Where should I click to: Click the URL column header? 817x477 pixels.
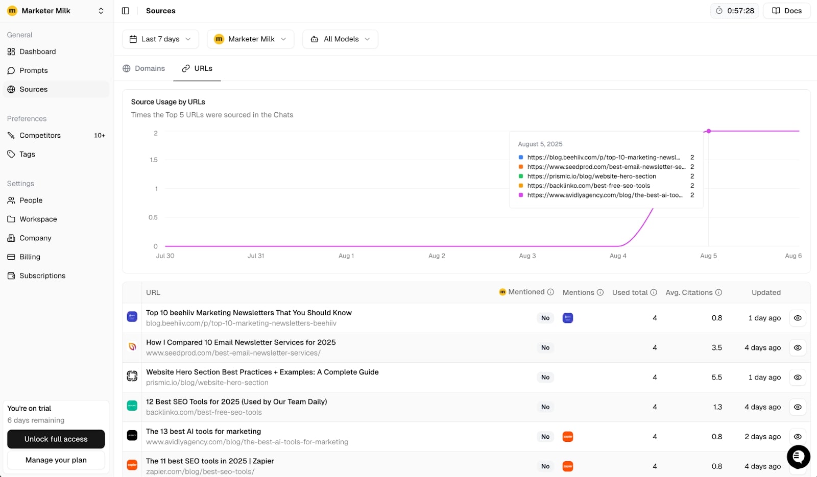click(x=153, y=292)
